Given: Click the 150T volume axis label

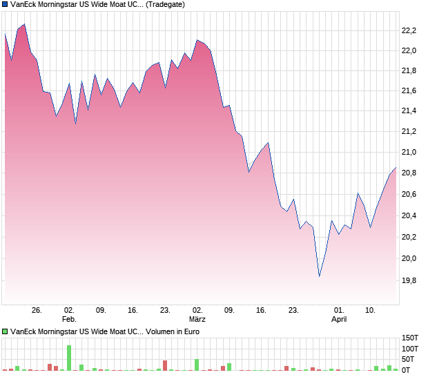Looking at the screenshot, I should tap(410, 338).
